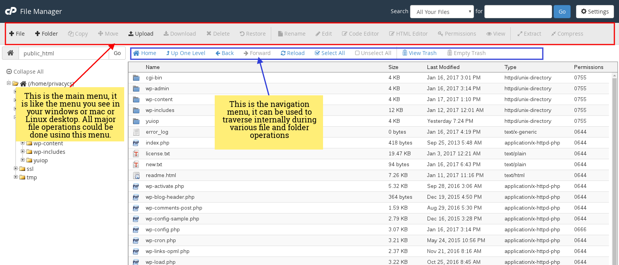Open the Settings gear button

pos(595,12)
